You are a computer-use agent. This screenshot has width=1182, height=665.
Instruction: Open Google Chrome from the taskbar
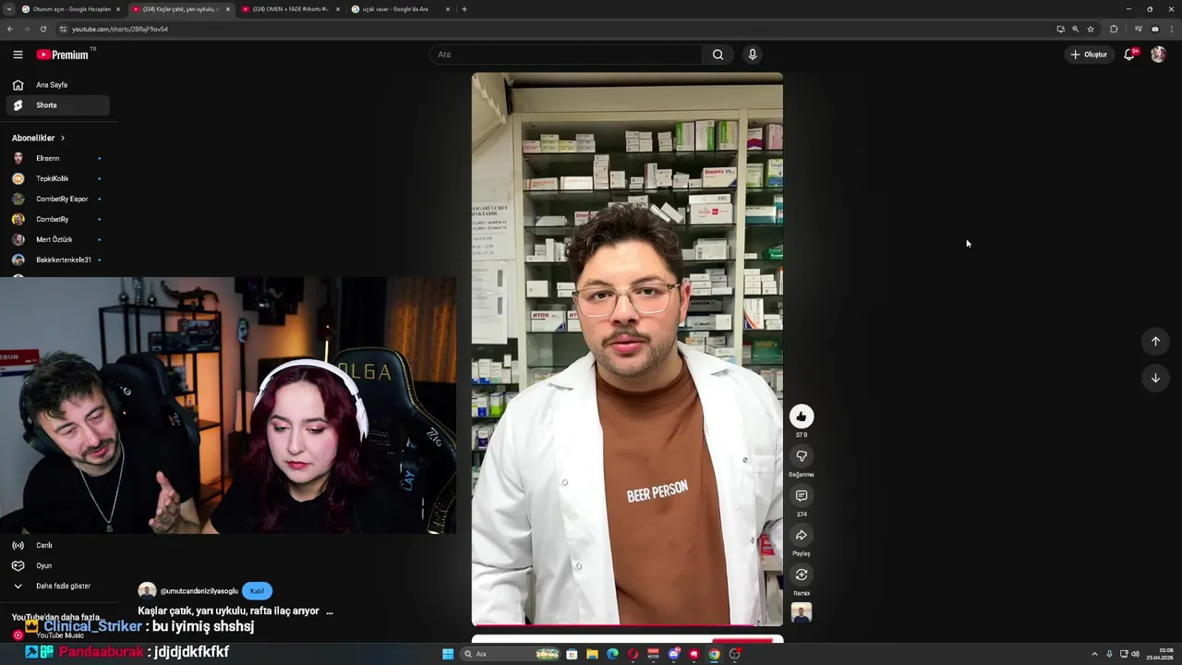pyautogui.click(x=714, y=654)
